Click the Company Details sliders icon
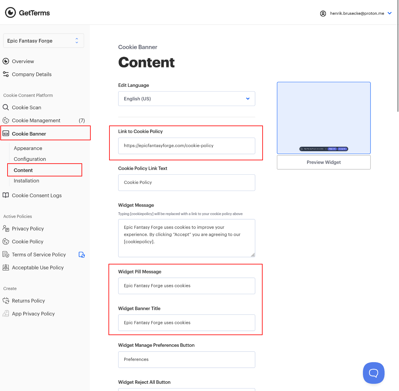Screen dimensions: 399x391 click(6, 74)
